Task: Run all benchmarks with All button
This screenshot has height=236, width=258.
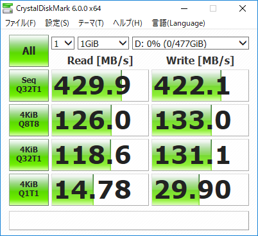Action: [x=29, y=51]
